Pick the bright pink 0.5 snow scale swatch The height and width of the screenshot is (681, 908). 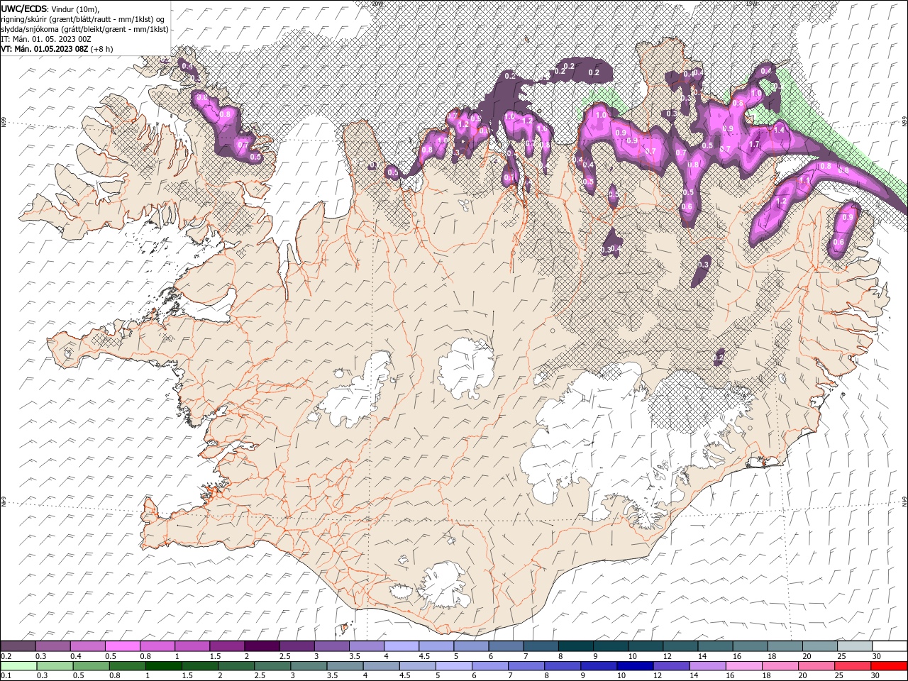(x=122, y=646)
